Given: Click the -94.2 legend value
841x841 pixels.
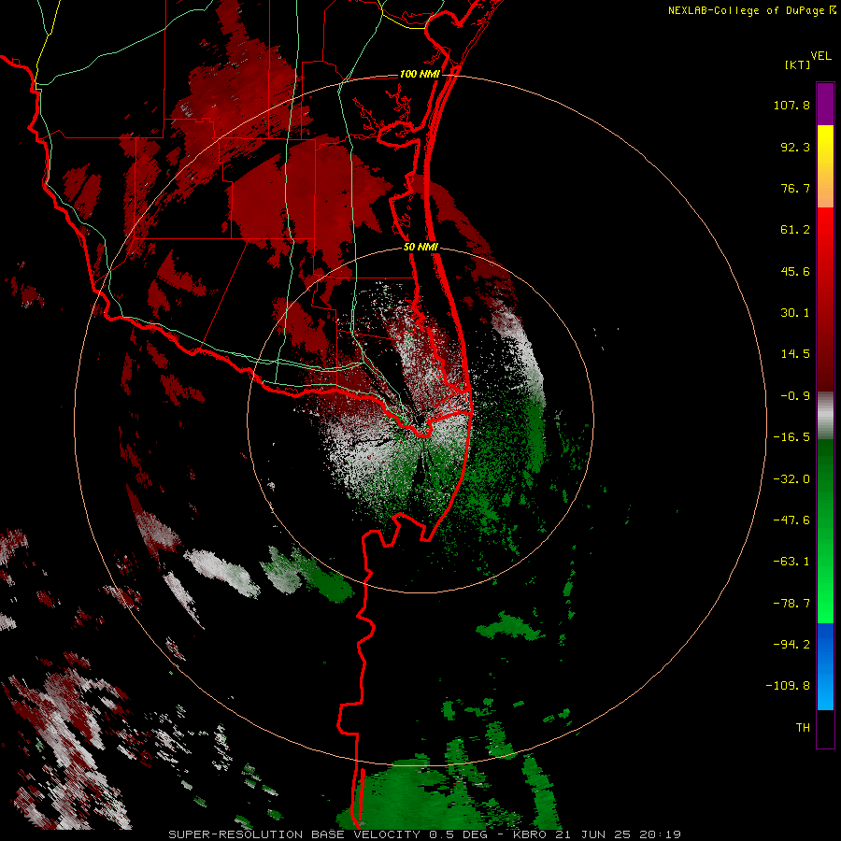Looking at the screenshot, I should coord(791,644).
